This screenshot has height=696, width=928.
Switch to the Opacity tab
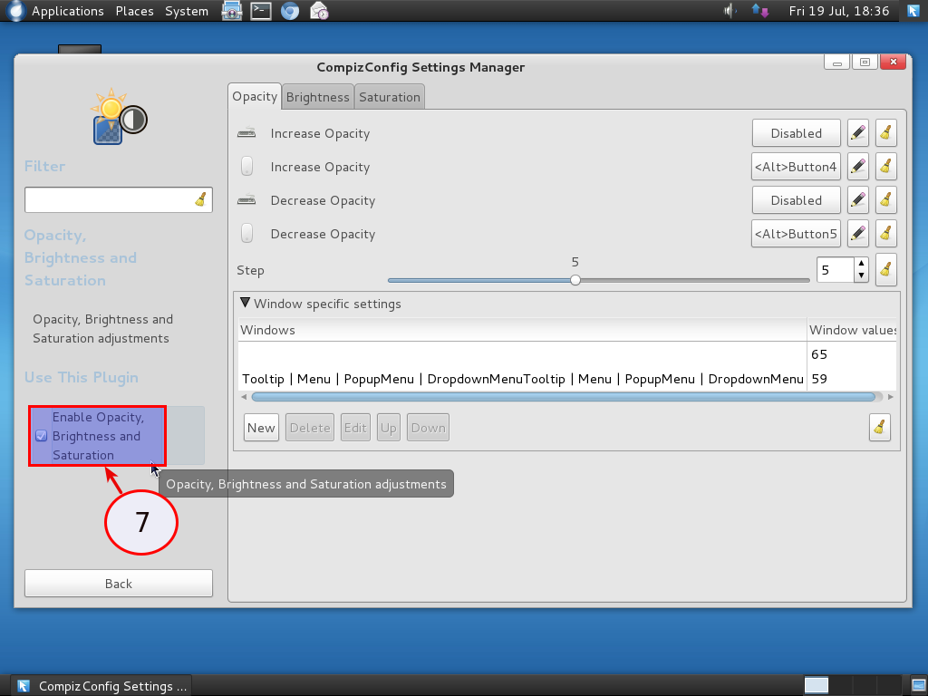click(x=255, y=96)
